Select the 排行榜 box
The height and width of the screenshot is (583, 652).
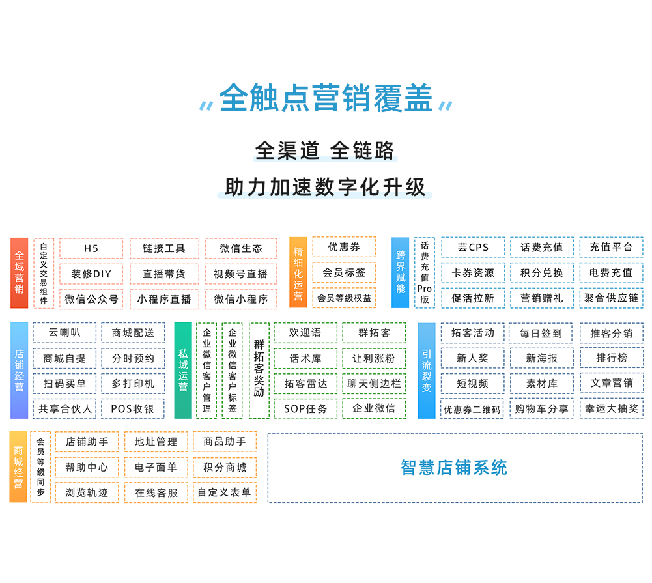[x=612, y=358]
